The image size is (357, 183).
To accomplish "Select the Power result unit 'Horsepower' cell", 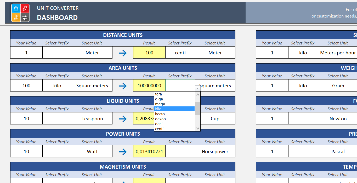I will pos(215,151).
